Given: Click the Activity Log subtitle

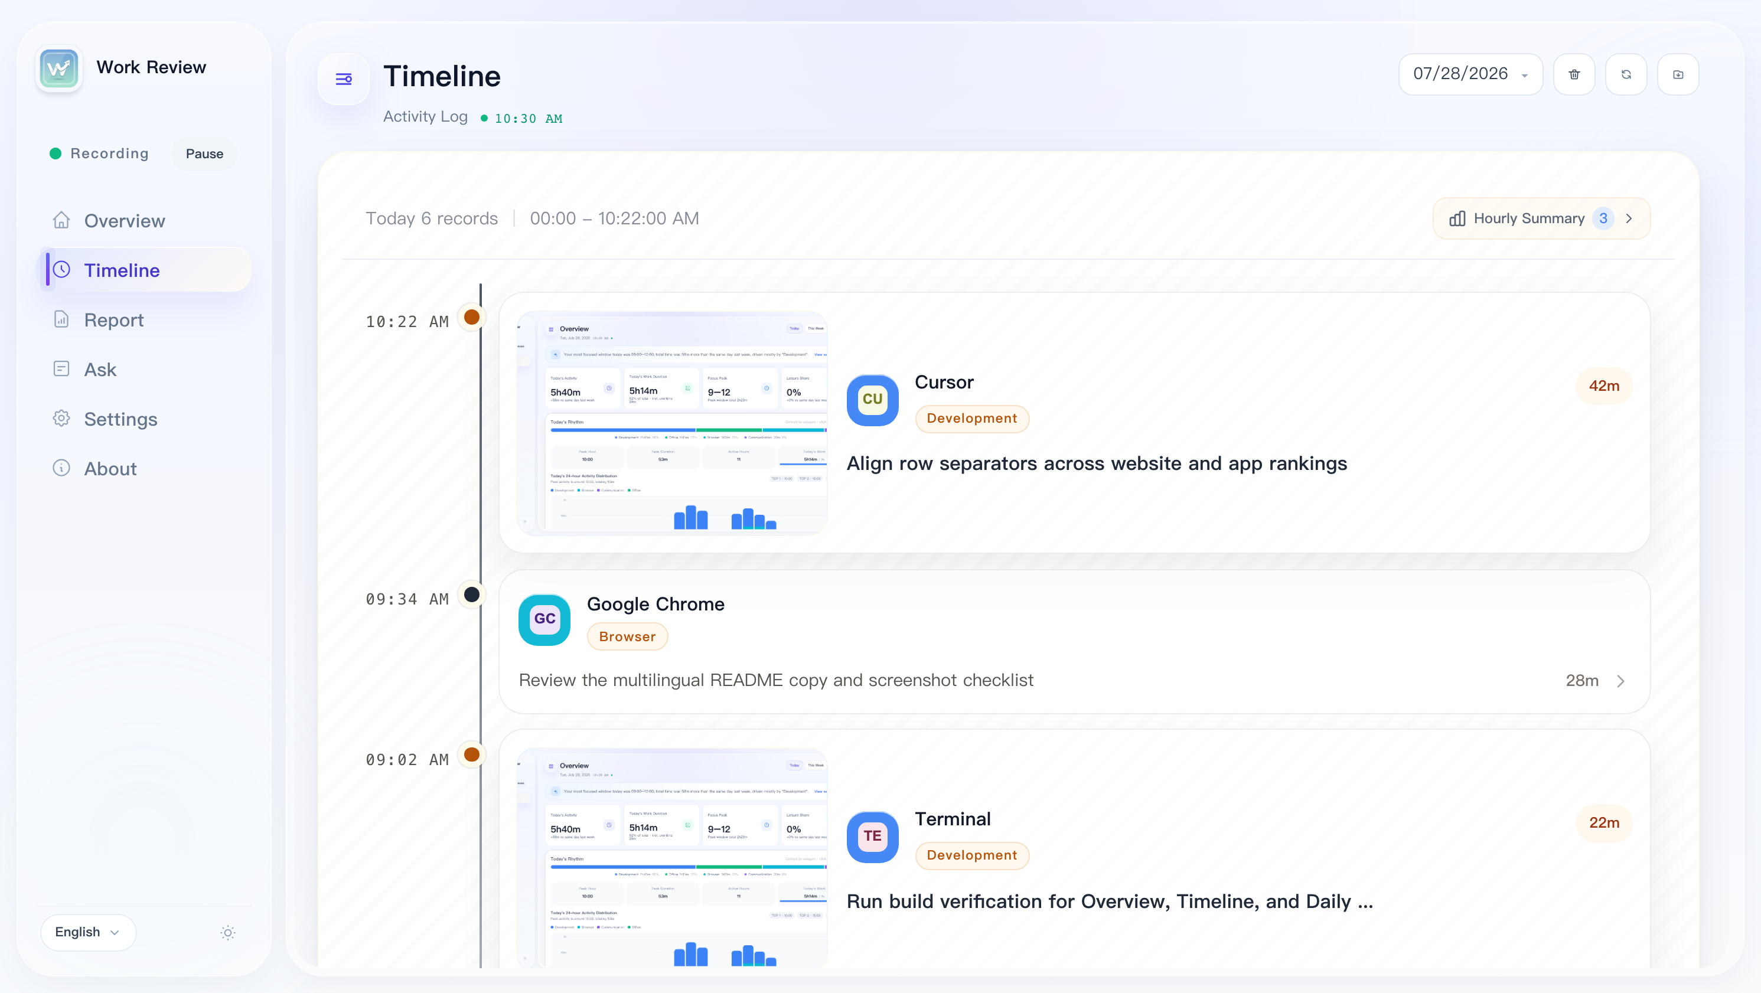Looking at the screenshot, I should click(x=425, y=117).
